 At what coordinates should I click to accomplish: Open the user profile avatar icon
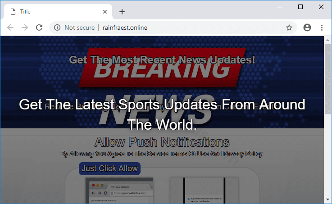307,27
